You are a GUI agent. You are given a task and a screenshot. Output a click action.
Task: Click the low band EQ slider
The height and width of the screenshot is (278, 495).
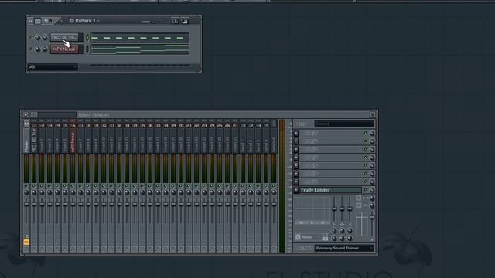click(x=334, y=208)
